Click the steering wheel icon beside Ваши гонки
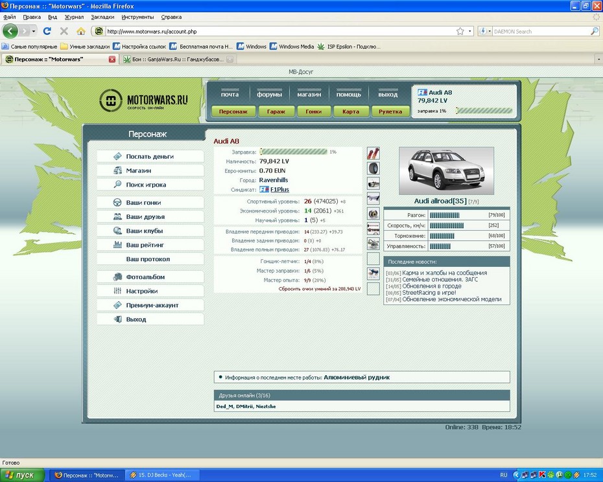The height and width of the screenshot is (482, 603). pos(117,203)
